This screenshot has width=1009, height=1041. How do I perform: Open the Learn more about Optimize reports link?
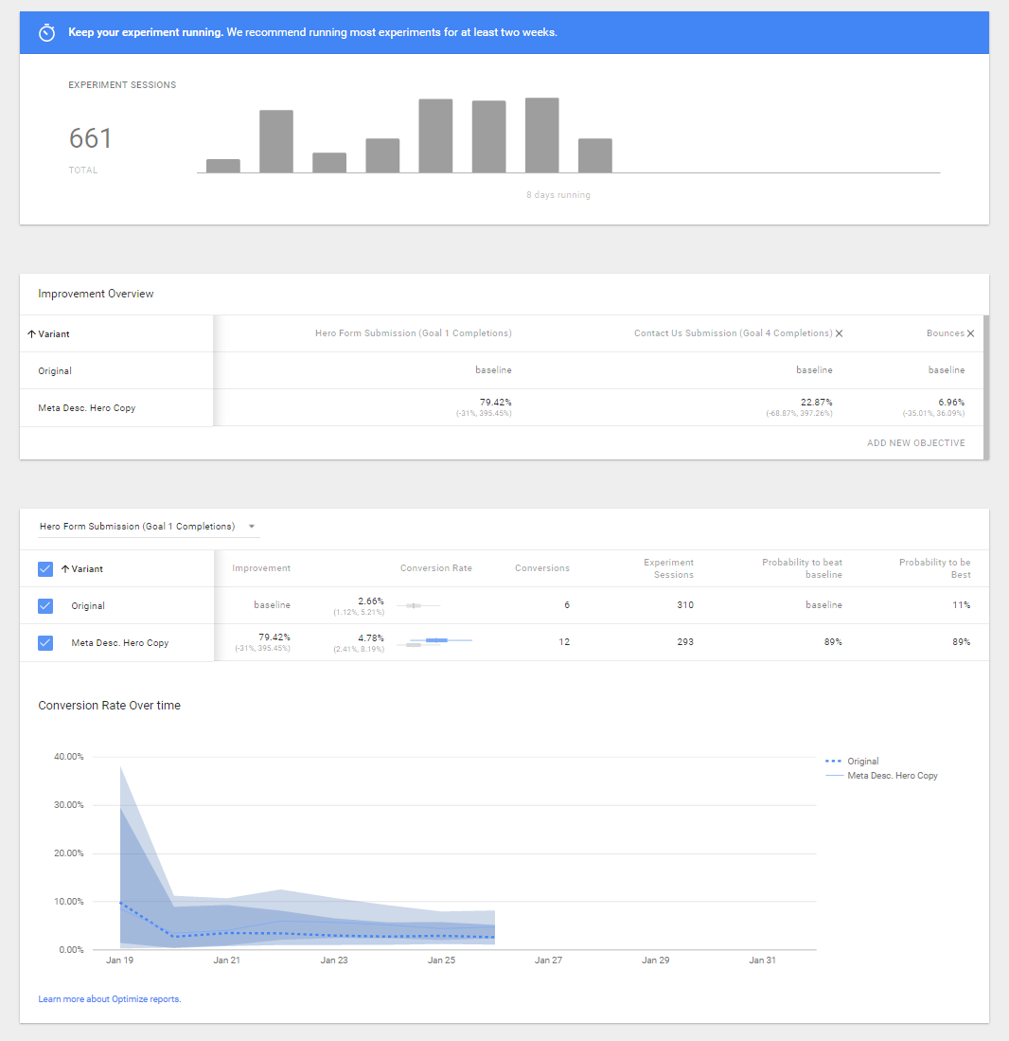tap(110, 999)
